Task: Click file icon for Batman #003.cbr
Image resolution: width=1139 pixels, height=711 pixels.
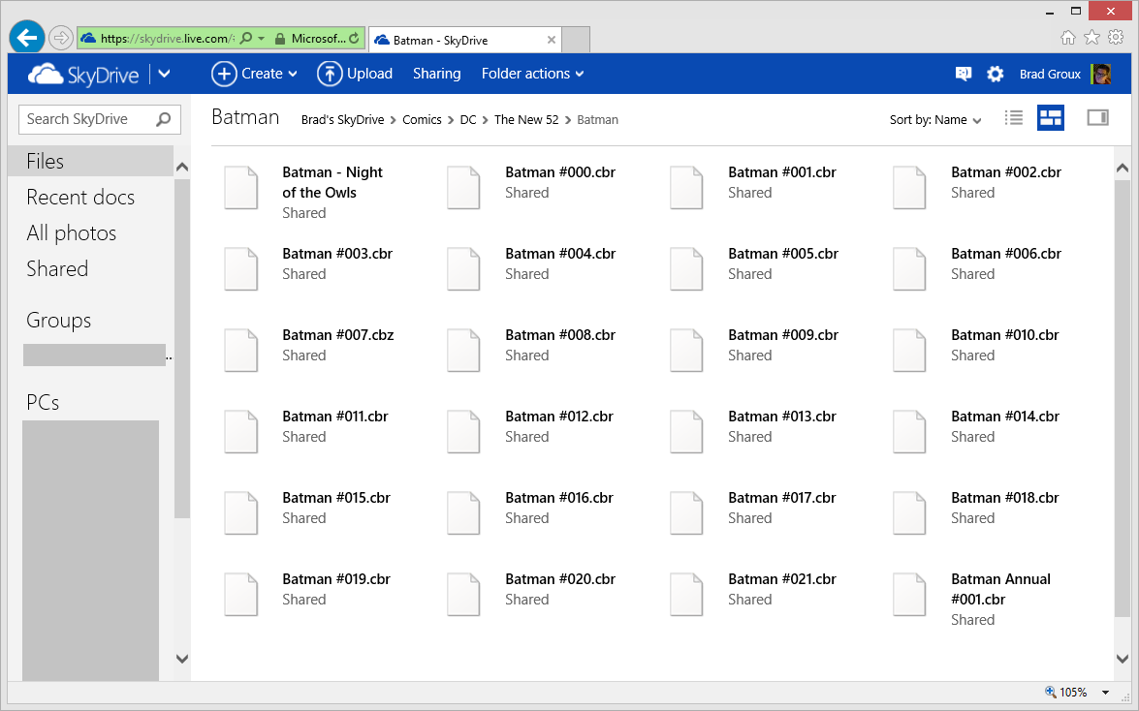Action: click(241, 268)
